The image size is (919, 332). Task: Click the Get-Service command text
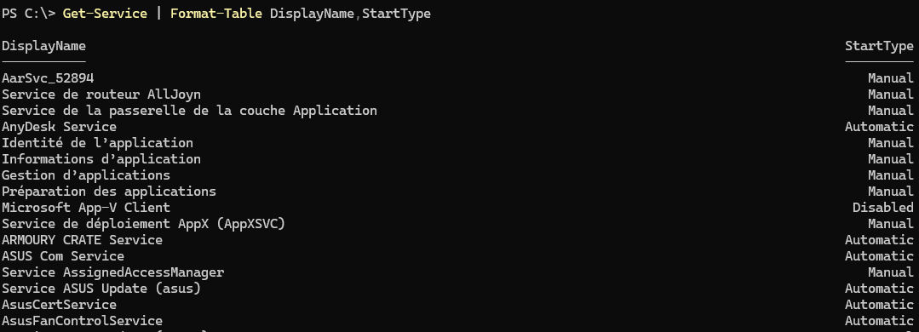point(105,14)
